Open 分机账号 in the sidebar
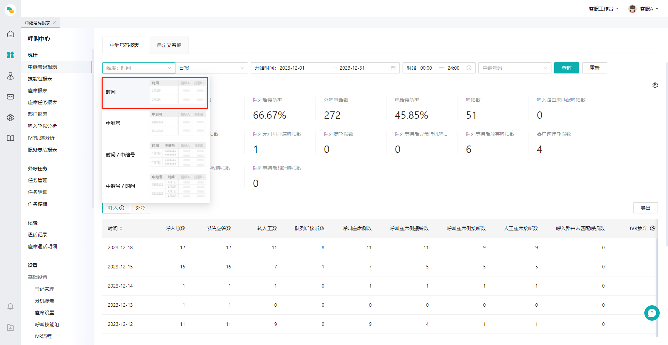 coord(45,301)
